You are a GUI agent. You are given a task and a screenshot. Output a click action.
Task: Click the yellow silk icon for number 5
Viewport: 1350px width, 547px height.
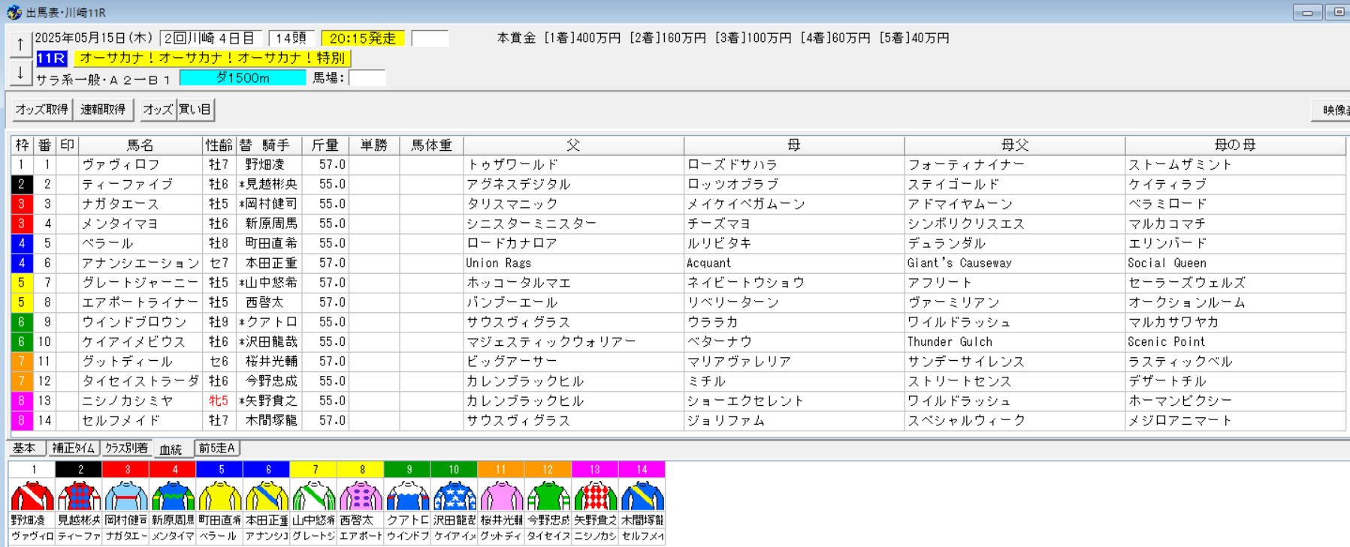pos(219,496)
